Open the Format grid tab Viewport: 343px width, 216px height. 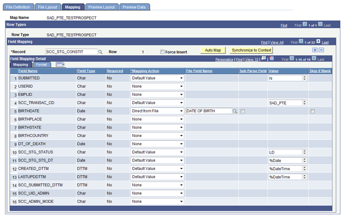(x=42, y=65)
